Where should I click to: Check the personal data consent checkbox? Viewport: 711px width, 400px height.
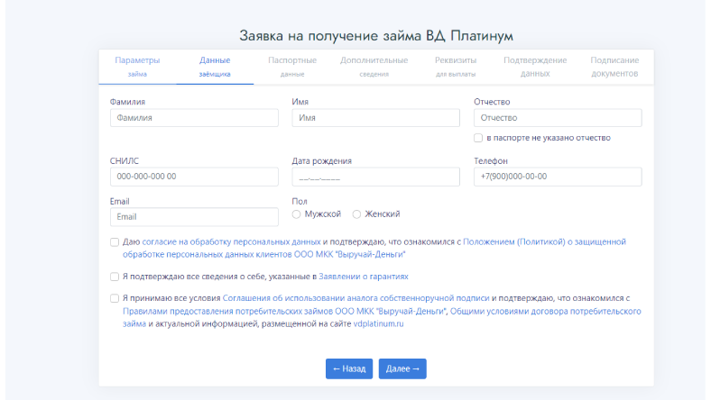coord(115,242)
